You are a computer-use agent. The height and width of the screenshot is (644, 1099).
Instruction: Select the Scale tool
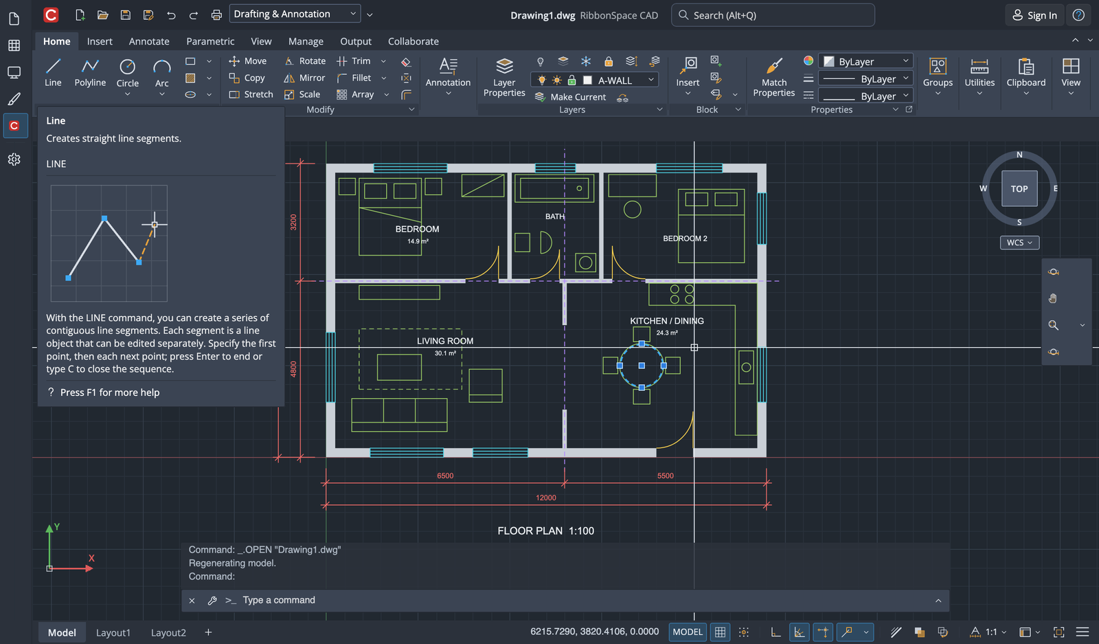[x=302, y=94]
